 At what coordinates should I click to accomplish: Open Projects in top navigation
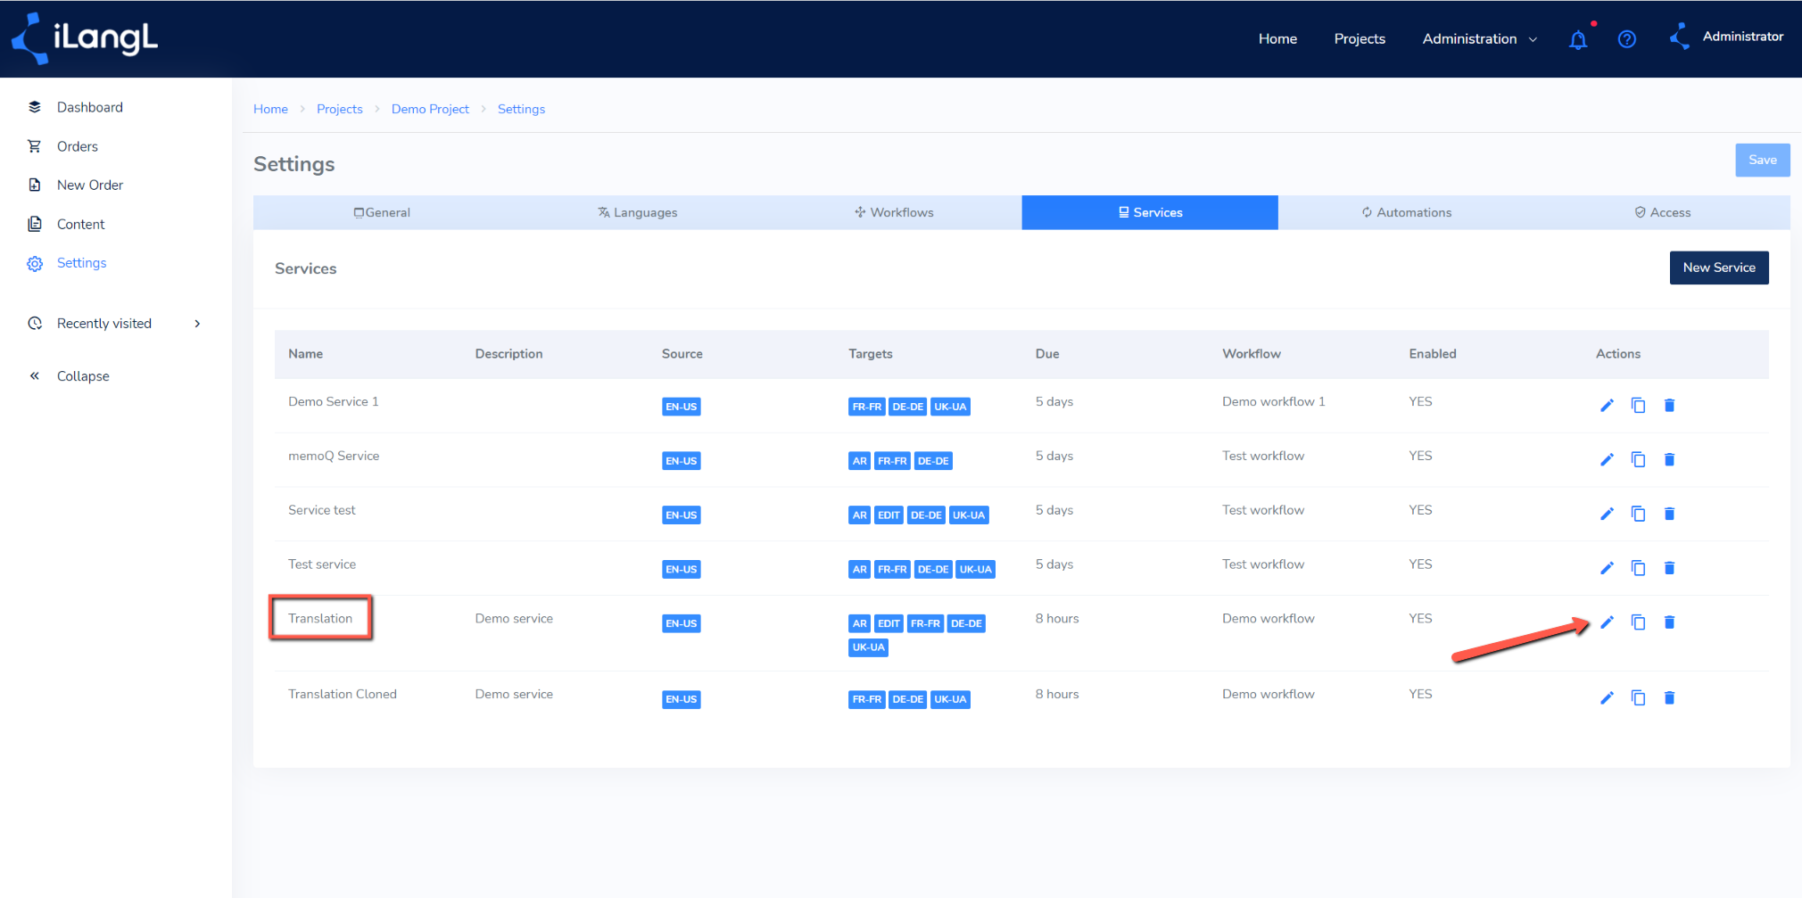1360,39
